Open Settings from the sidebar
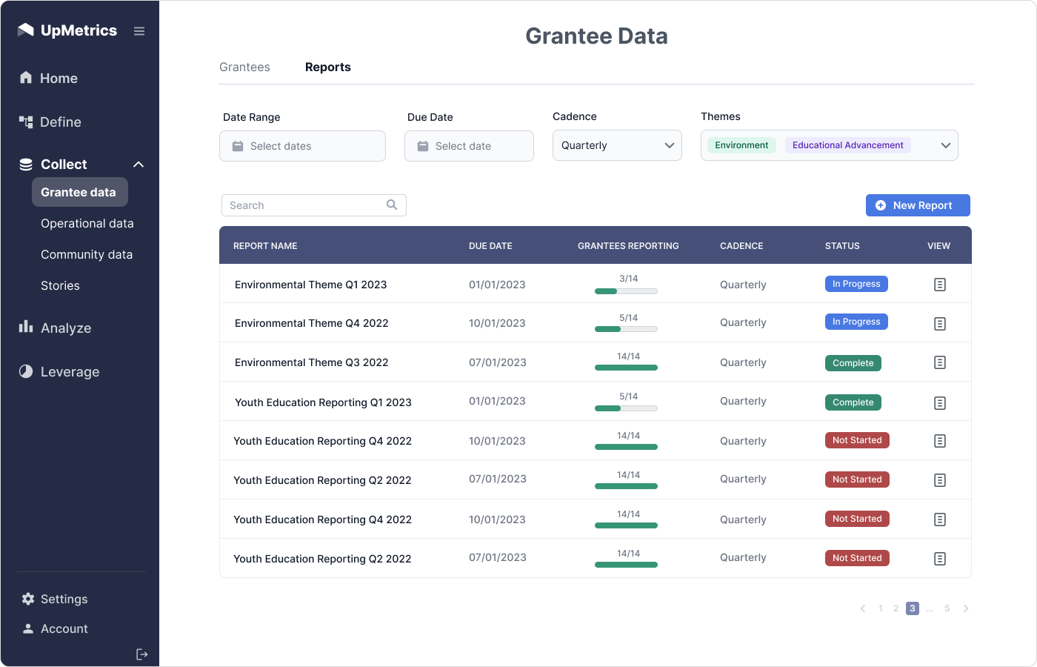Image resolution: width=1037 pixels, height=667 pixels. pos(64,599)
